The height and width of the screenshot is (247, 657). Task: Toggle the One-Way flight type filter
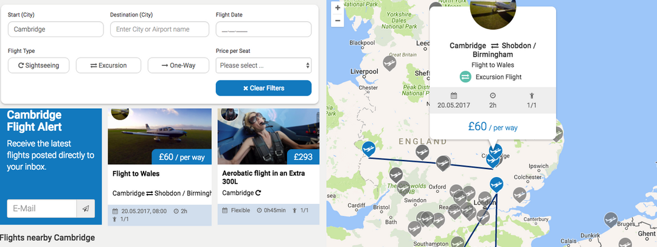click(x=178, y=65)
